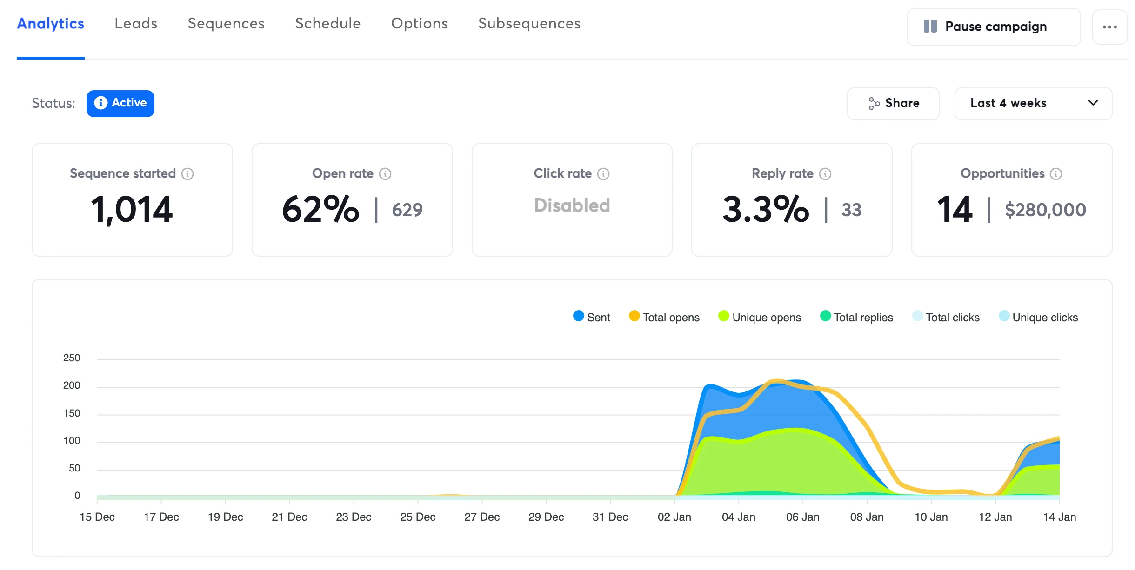This screenshot has width=1135, height=570.
Task: Click info icon next to Click rate
Action: [x=603, y=174]
